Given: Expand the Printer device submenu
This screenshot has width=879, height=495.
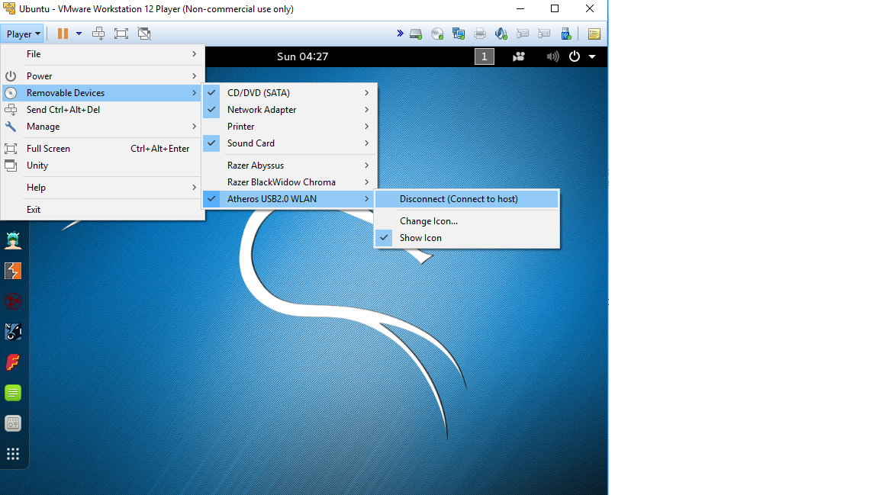Looking at the screenshot, I should (x=290, y=127).
